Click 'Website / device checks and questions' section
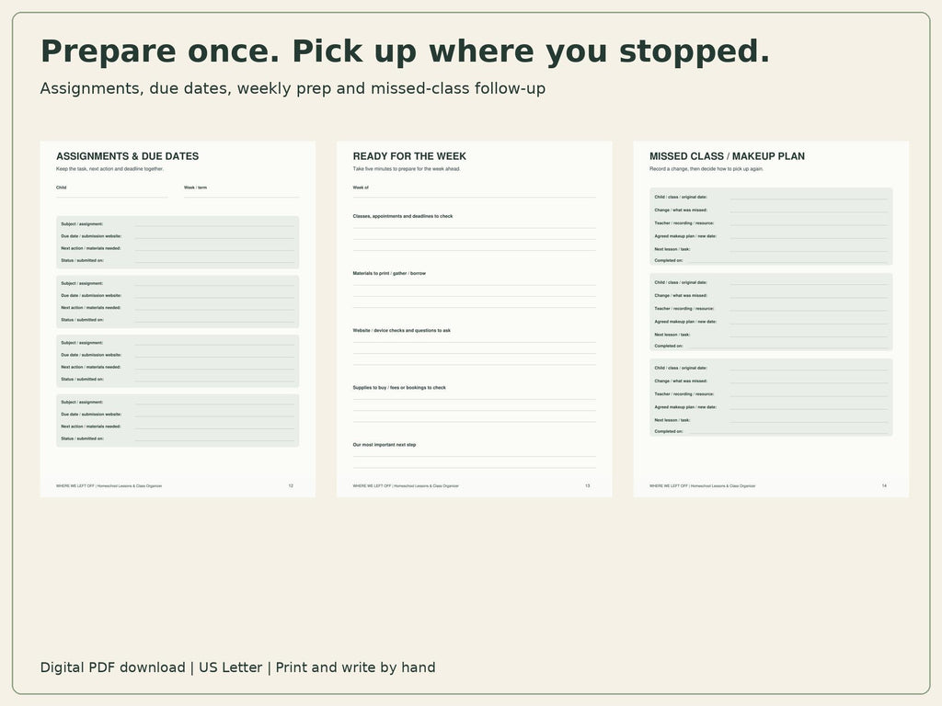This screenshot has width=942, height=706. point(474,347)
